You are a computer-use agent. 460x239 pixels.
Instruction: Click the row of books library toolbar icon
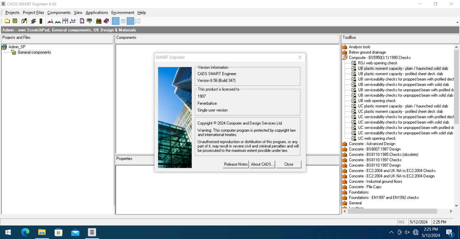[x=99, y=21]
